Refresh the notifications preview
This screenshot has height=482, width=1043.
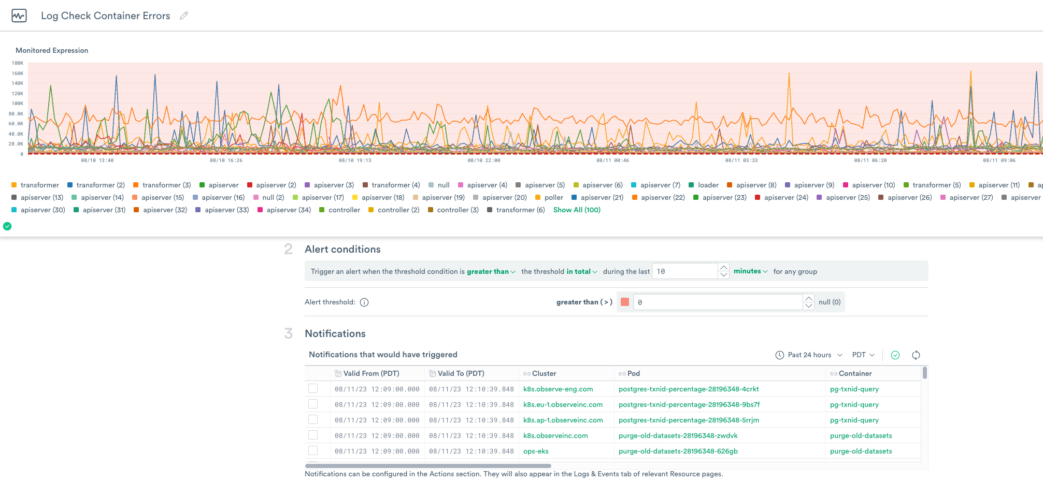pyautogui.click(x=916, y=355)
